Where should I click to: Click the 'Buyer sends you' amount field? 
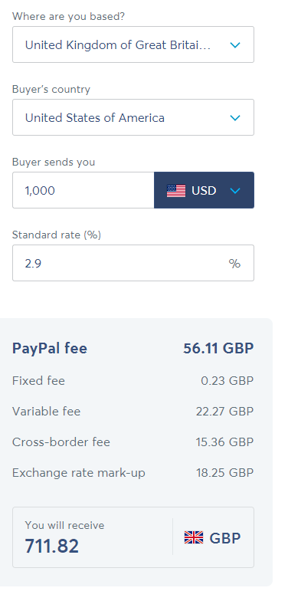tap(83, 190)
